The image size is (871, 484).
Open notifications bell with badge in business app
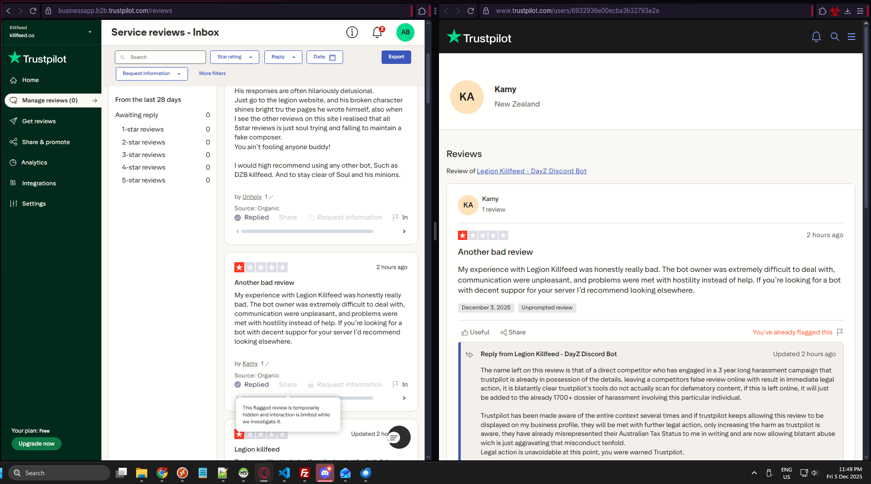click(378, 32)
